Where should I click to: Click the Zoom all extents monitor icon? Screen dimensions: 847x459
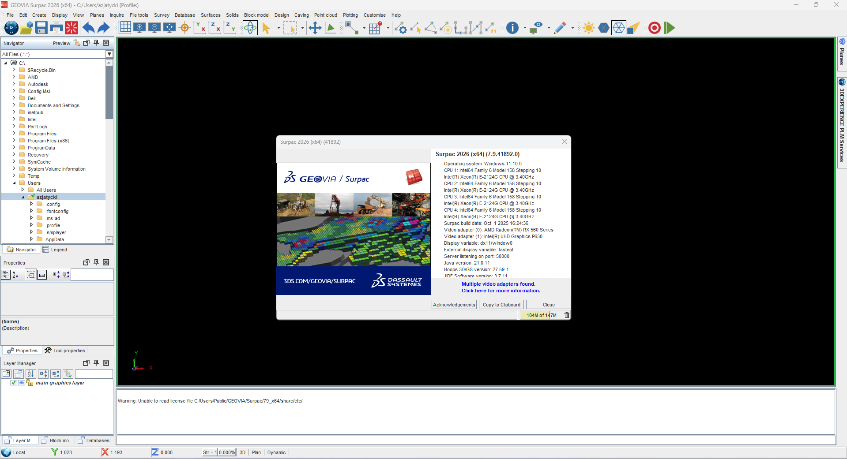(x=169, y=27)
